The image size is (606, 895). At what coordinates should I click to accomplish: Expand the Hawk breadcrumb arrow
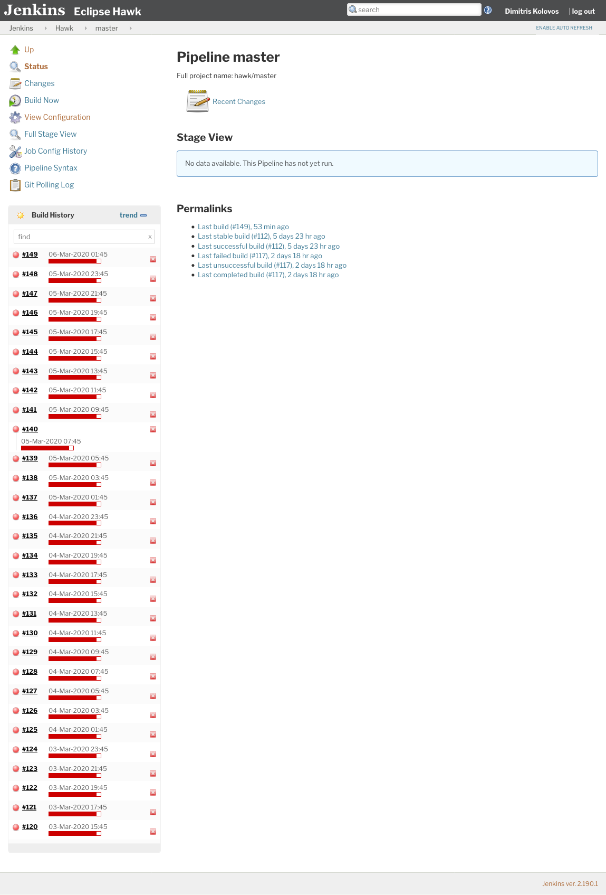click(86, 28)
